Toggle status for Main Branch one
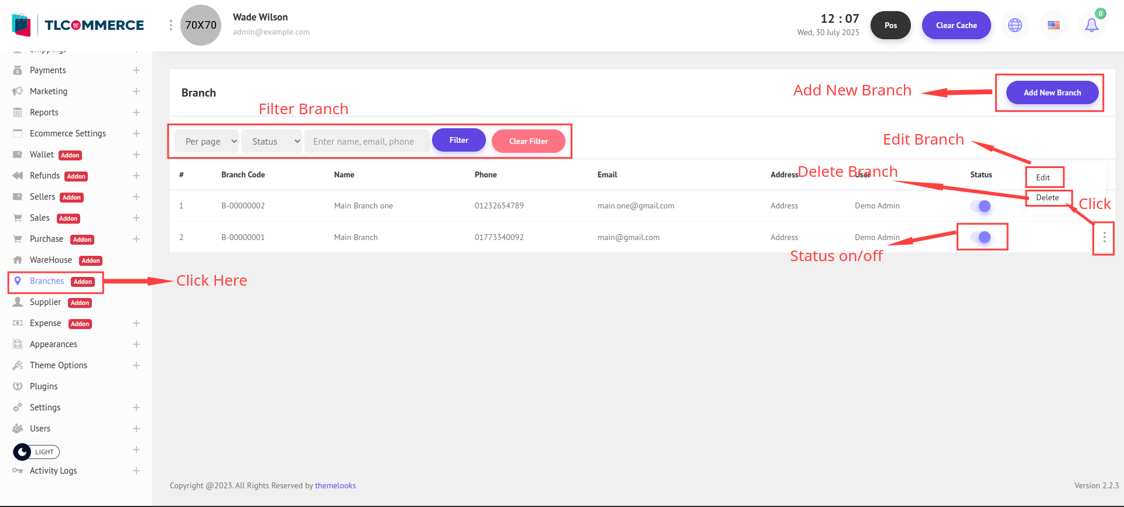The width and height of the screenshot is (1124, 507). point(981,206)
